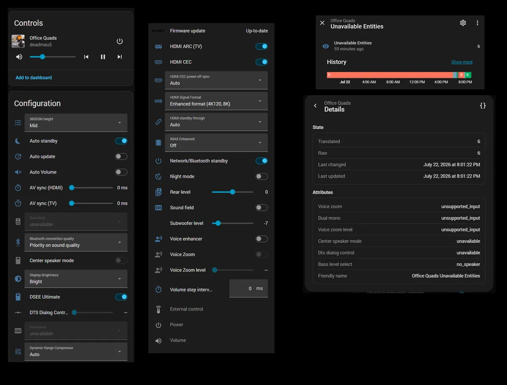
Task: Click the Auto standby moon icon
Action: pyautogui.click(x=18, y=141)
